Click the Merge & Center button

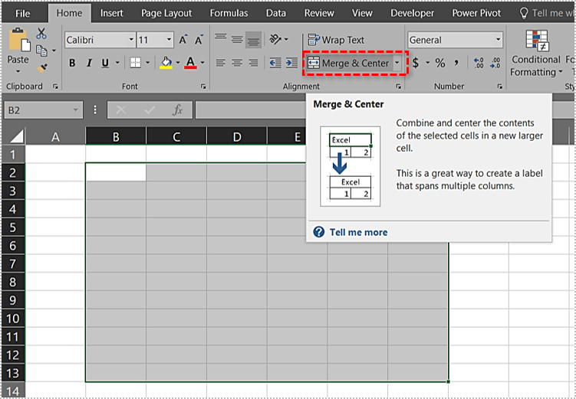click(349, 63)
